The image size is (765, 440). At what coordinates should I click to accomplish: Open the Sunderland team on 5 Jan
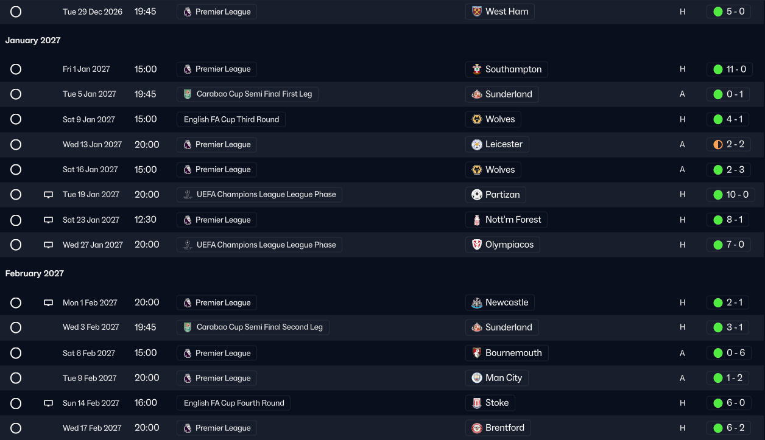click(502, 94)
